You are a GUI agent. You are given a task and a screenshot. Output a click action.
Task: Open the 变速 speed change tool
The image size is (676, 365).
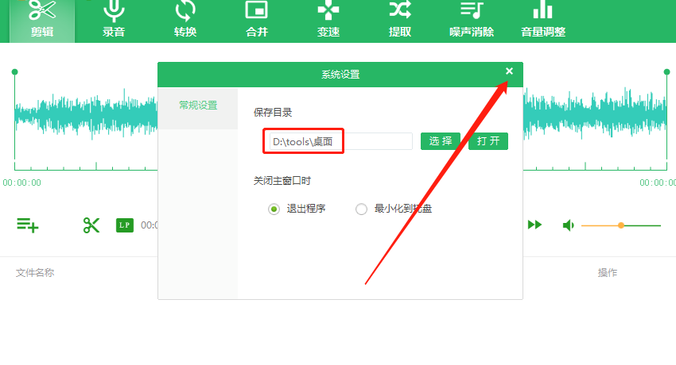(328, 20)
